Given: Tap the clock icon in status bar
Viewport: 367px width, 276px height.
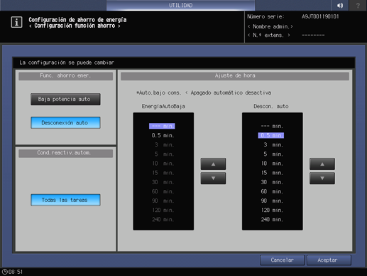Looking at the screenshot, I should click(x=4, y=272).
